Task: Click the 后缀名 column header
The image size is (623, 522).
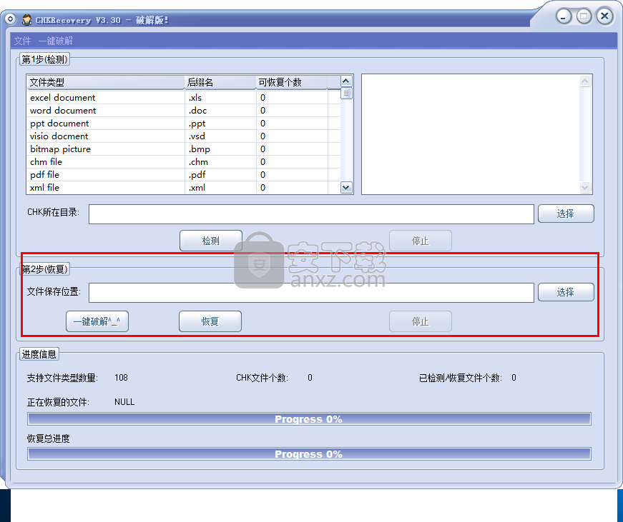Action: [220, 83]
